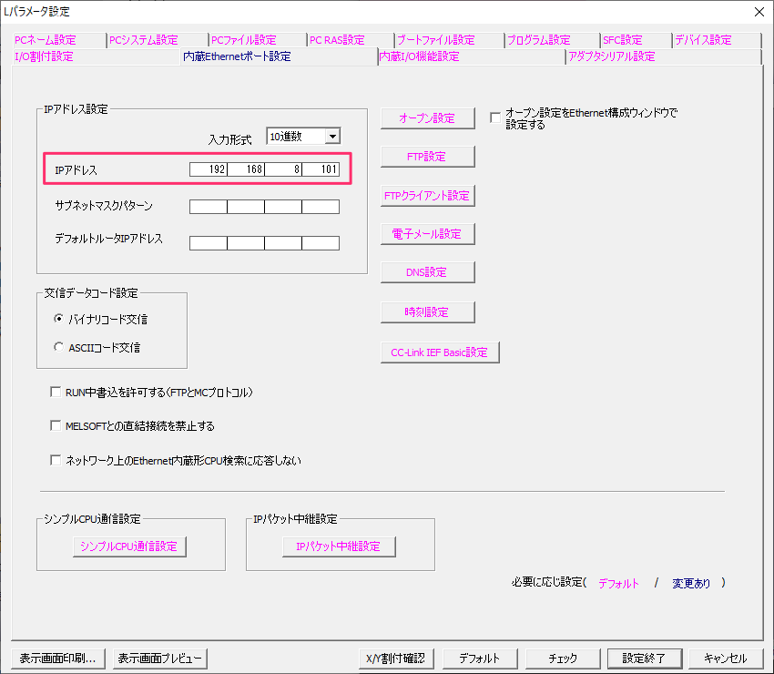The height and width of the screenshot is (674, 774).
Task: Toggle Ethernet内蔵形CPU検索に応答しない checkbox
Action: coord(56,461)
